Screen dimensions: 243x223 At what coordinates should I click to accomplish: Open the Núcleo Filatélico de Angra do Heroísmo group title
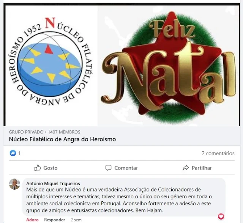62,139
